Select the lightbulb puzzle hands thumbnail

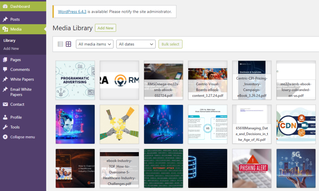(119, 124)
